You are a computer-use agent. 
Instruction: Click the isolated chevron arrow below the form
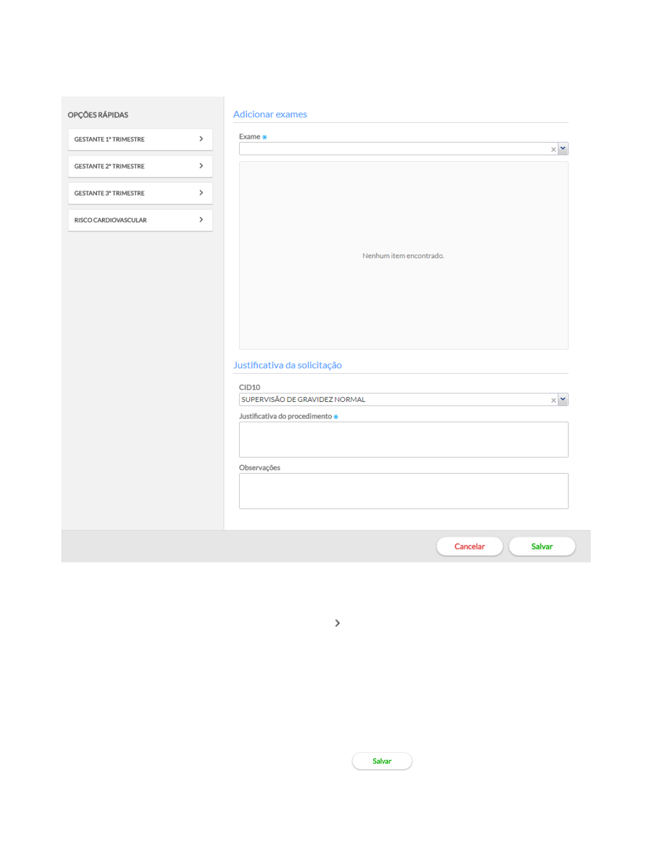[x=337, y=623]
